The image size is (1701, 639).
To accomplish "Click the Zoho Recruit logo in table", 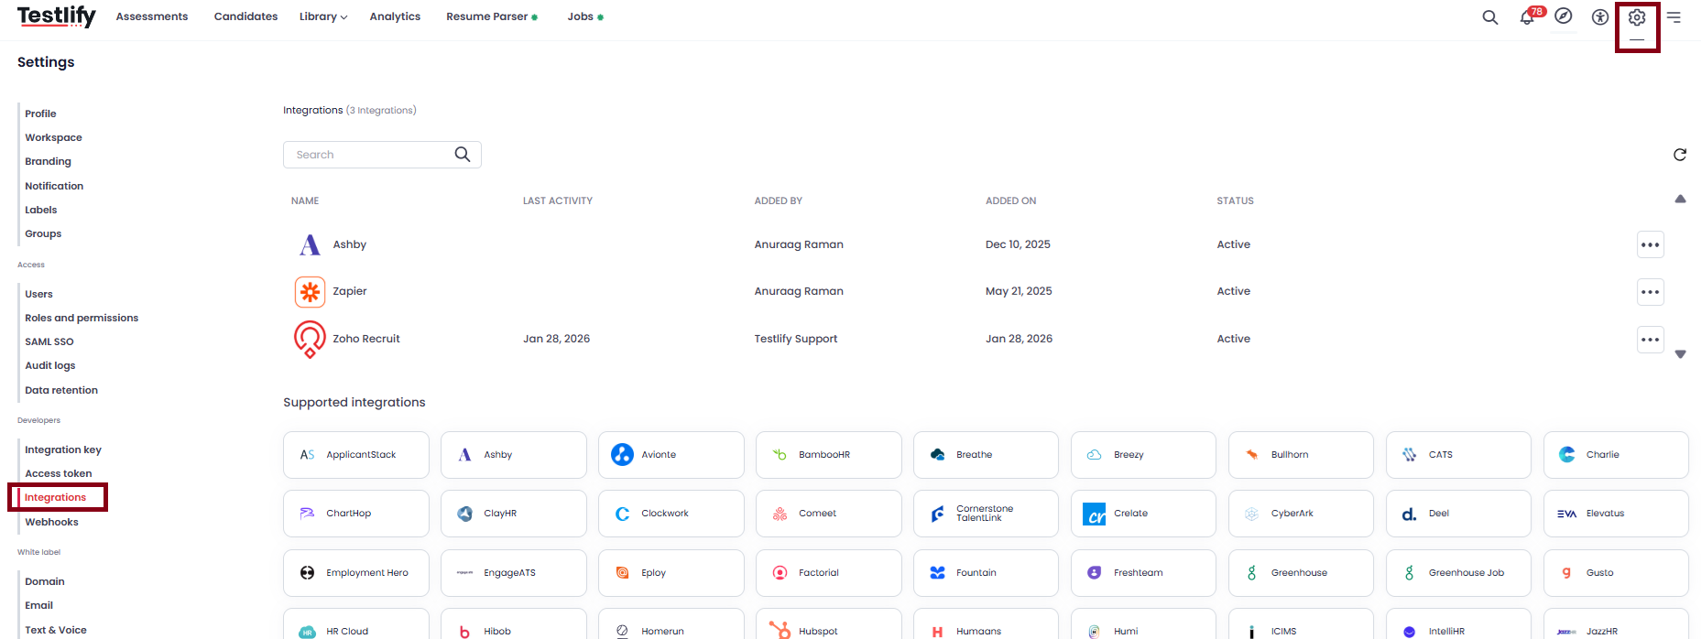I will point(310,339).
